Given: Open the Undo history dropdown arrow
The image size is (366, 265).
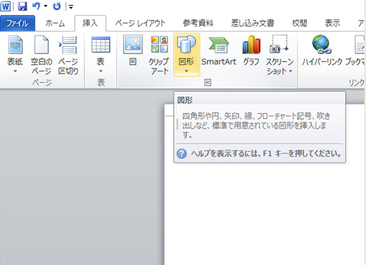Looking at the screenshot, I should pos(46,6).
